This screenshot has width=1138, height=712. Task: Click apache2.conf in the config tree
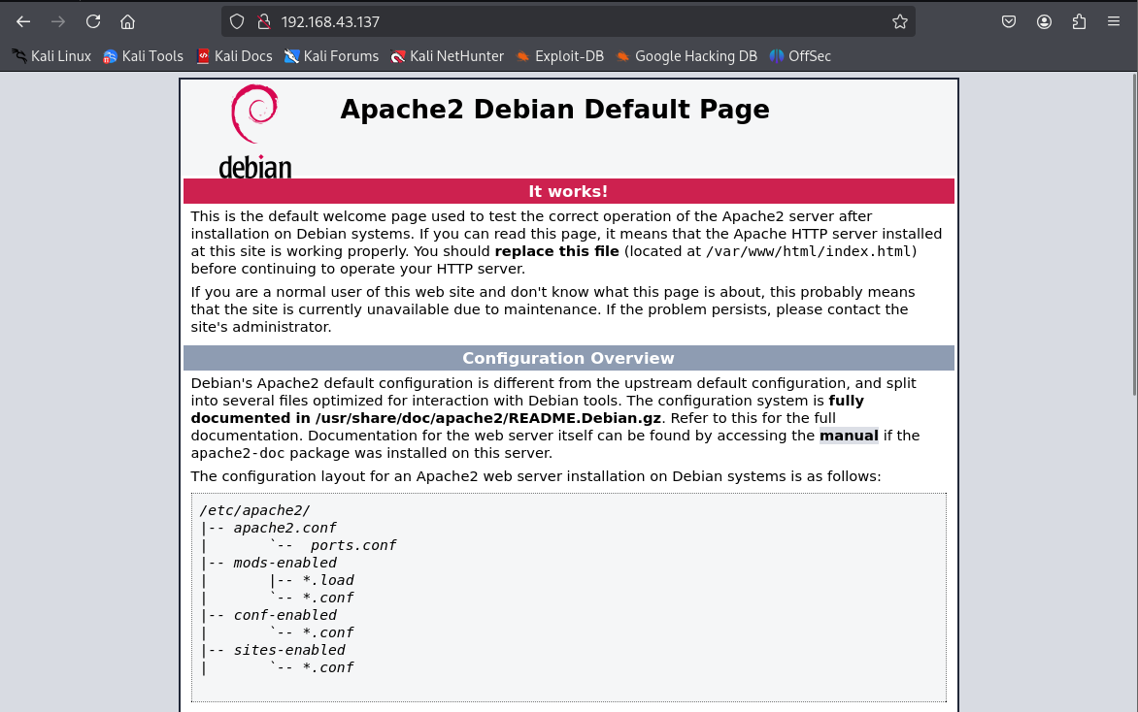pyautogui.click(x=284, y=528)
